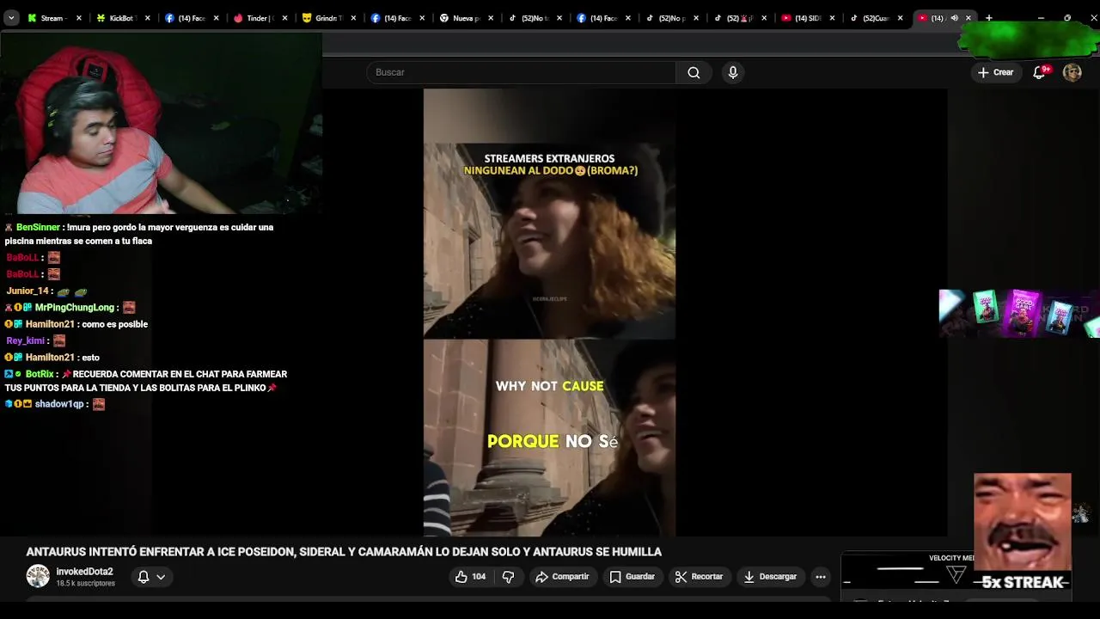1100x619 pixels.
Task: Mute the active tab via speaker icon
Action: pos(954,18)
